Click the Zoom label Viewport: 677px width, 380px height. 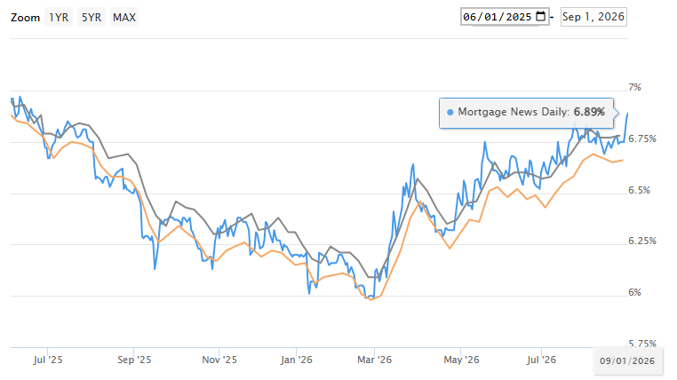[x=26, y=18]
